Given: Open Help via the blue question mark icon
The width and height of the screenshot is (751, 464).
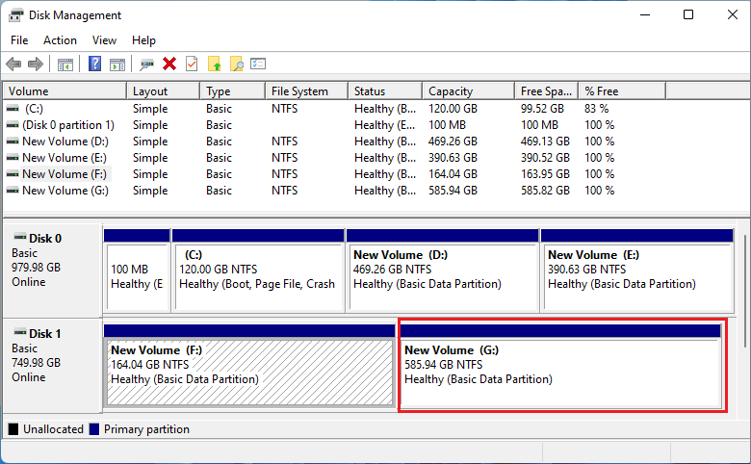Looking at the screenshot, I should pos(95,64).
